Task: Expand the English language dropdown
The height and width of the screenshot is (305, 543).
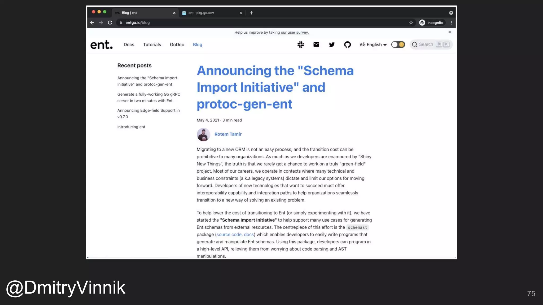Action: tap(373, 44)
